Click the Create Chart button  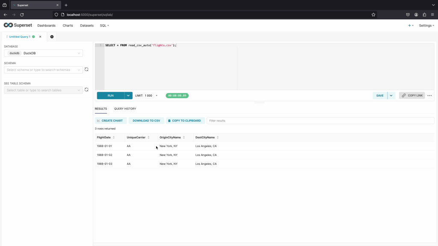pos(110,121)
